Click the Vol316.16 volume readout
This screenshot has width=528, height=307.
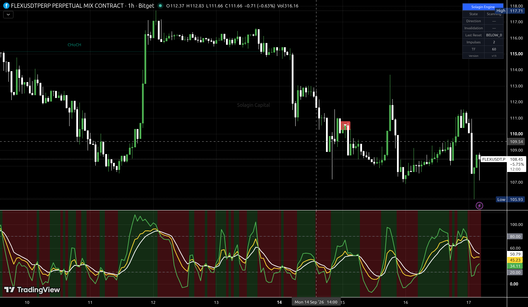(x=288, y=6)
